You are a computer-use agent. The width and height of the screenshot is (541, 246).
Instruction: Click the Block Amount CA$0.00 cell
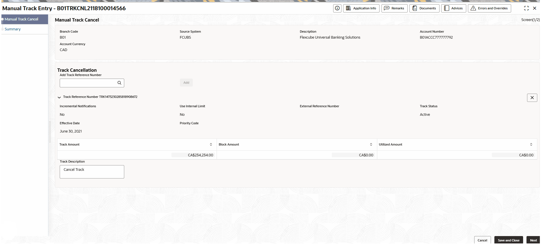point(297,155)
